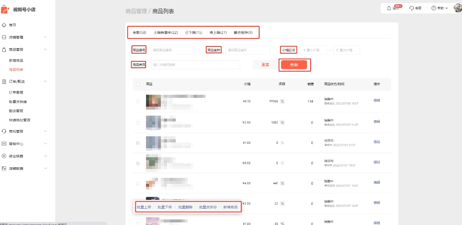Viewport: 462px width, 225px height.
Task: Focus the 商品名称 input field
Action: 247,50
